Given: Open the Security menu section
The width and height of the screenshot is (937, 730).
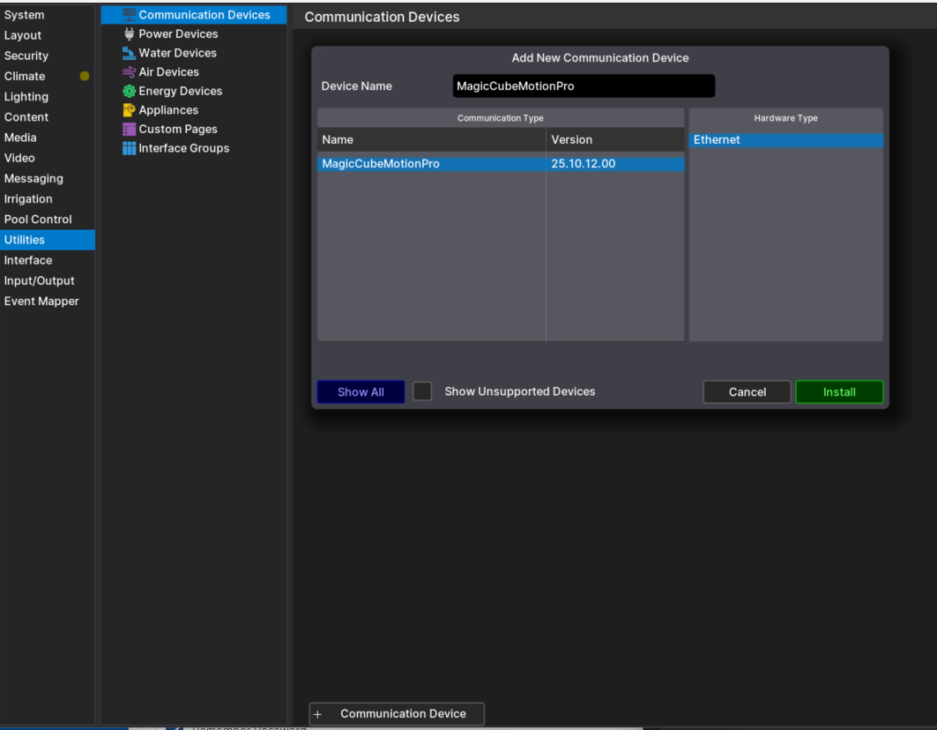Looking at the screenshot, I should pos(26,56).
